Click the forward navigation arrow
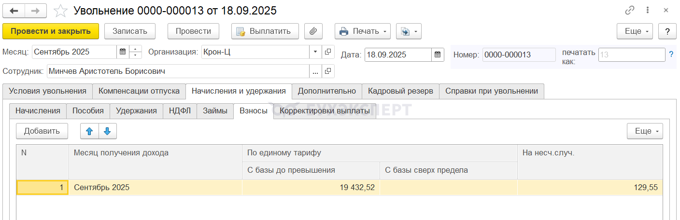This screenshot has height=220, width=680. click(x=36, y=11)
